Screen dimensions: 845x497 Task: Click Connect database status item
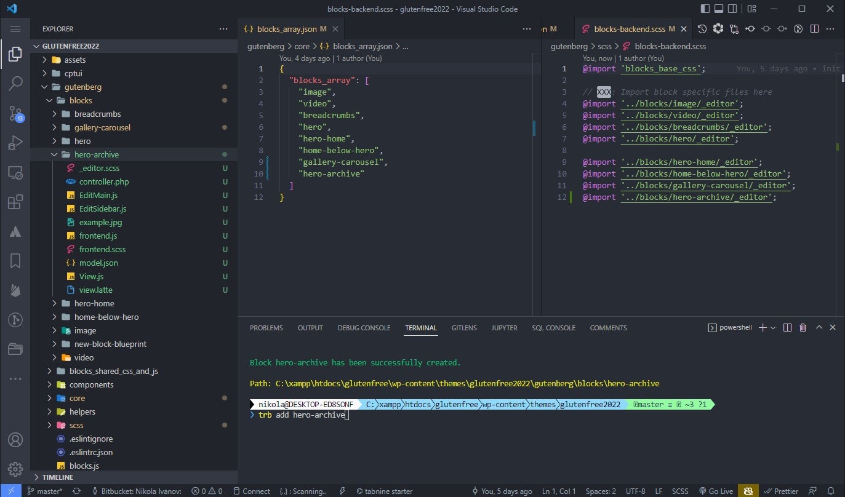[x=250, y=491]
